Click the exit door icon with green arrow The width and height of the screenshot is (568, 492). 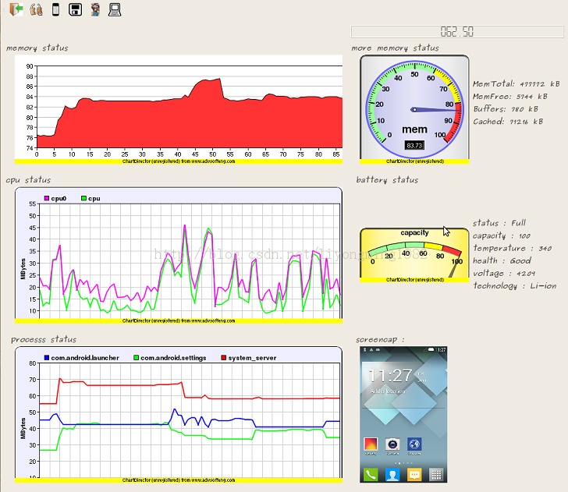[x=16, y=9]
